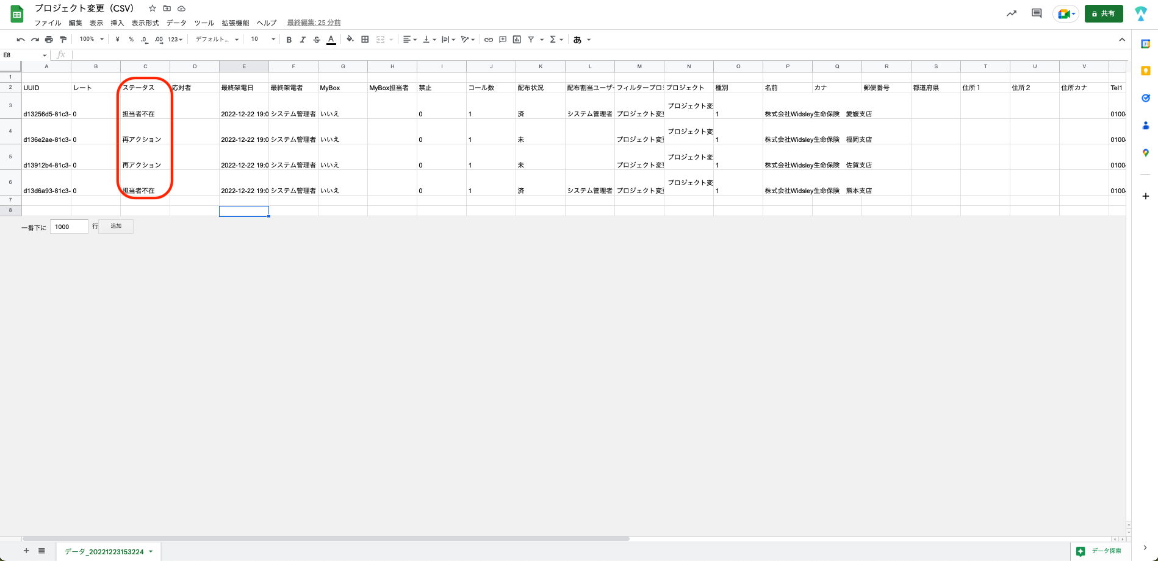Image resolution: width=1158 pixels, height=561 pixels.
Task: Open the デフォルト font family dropdown
Action: pos(217,40)
